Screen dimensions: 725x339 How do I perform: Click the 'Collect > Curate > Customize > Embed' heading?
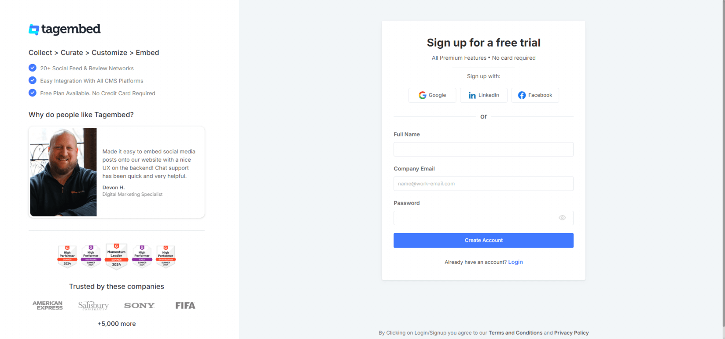tap(93, 52)
